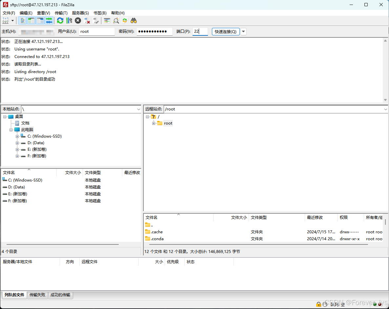Click the message log vertical scrollbar
Viewport: 389px width, 309px height.
[385, 70]
